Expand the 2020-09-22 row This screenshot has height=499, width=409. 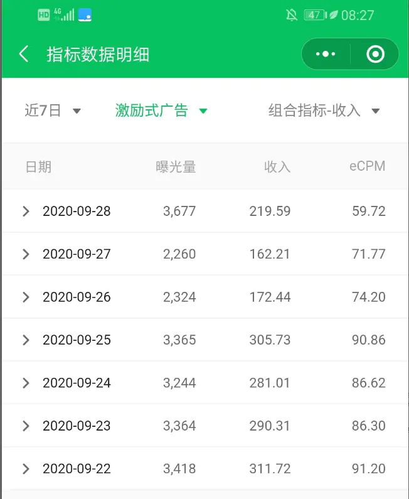(26, 469)
